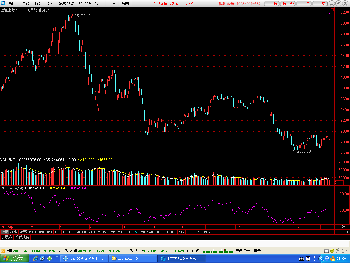Screen dimensions: 350x263
Task: Open the 帮助 menu
Action: point(125,3)
